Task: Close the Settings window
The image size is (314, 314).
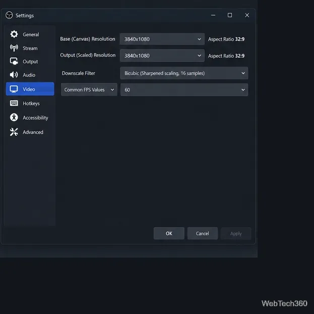Action: tap(247, 15)
